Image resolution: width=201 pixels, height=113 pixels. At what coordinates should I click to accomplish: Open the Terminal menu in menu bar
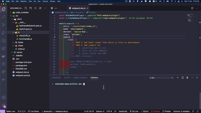click(45, 1)
